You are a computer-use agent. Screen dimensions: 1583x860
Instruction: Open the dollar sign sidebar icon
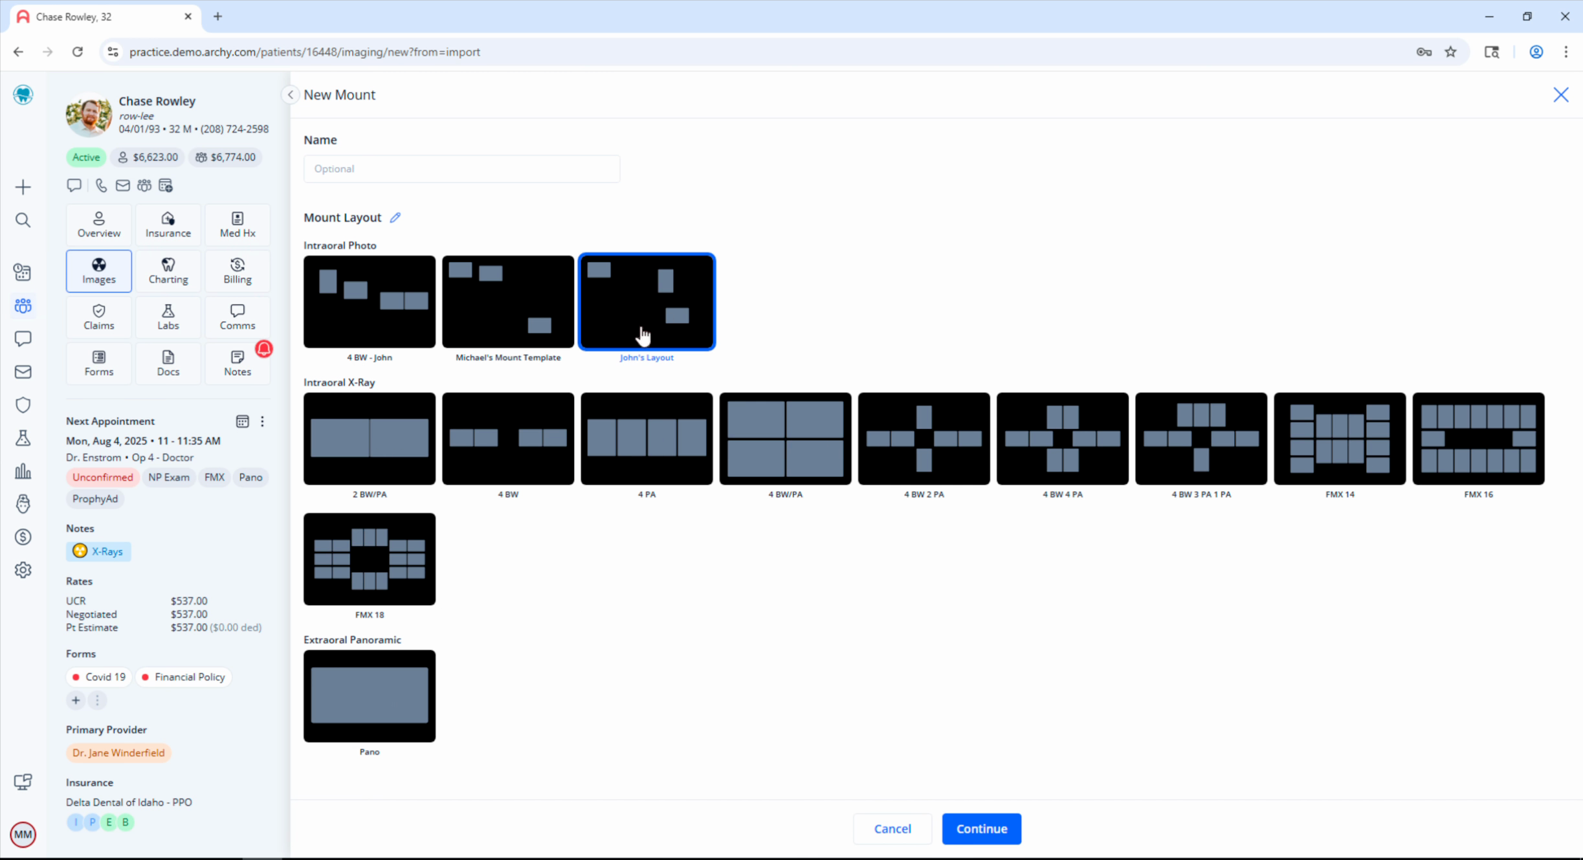23,537
